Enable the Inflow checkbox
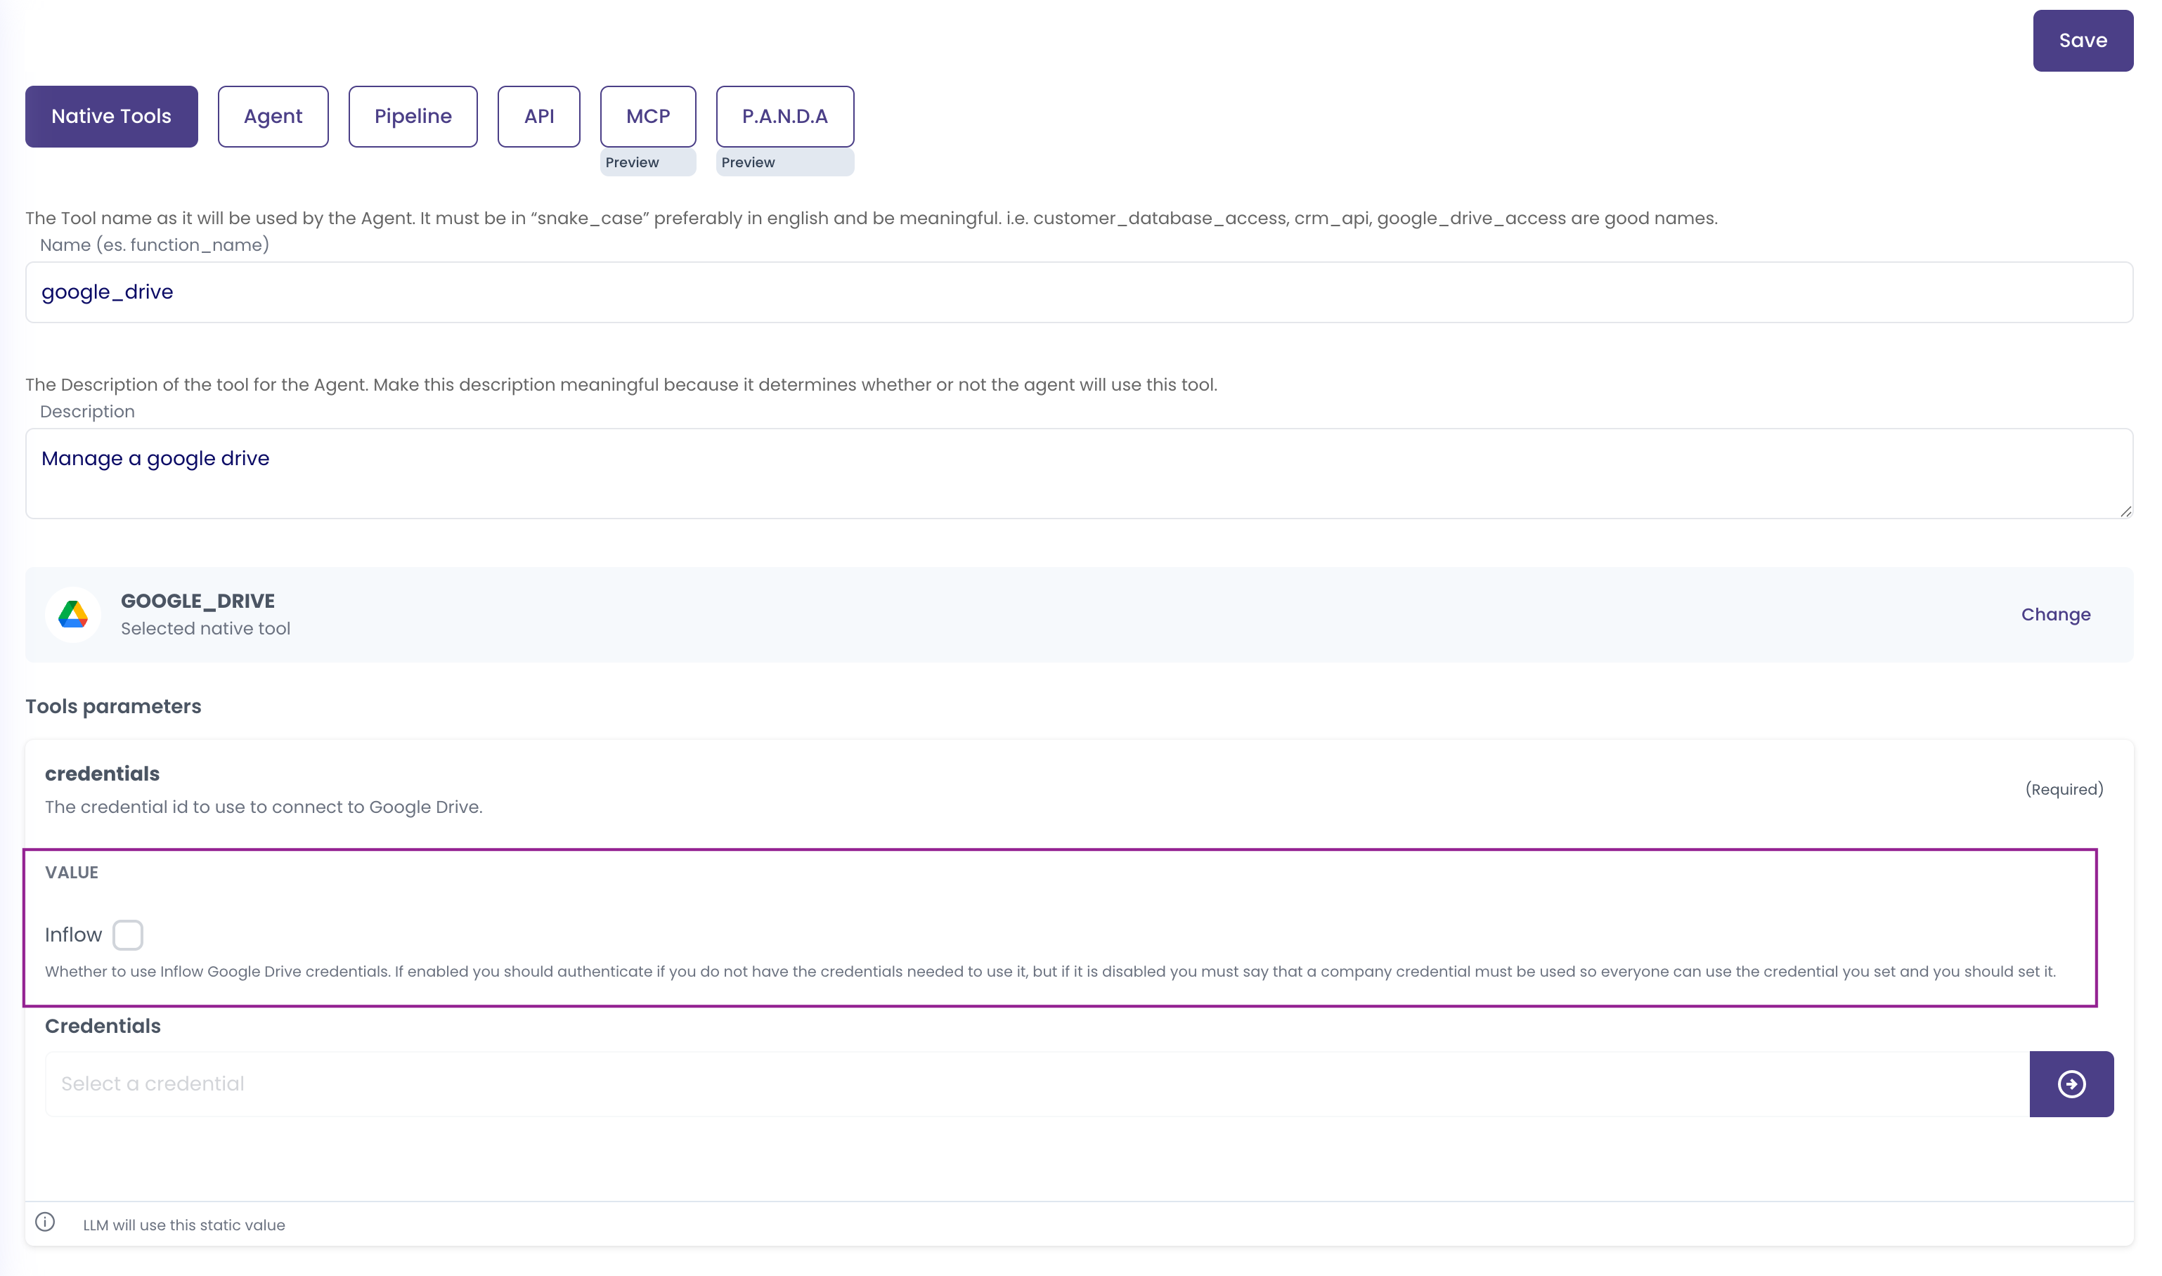The width and height of the screenshot is (2162, 1276). (127, 935)
